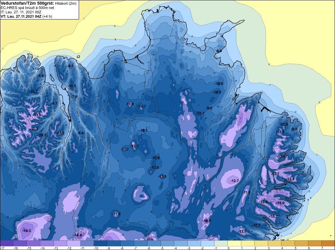
Task: Click the -8.5 temperature value
Action: (70, 66)
